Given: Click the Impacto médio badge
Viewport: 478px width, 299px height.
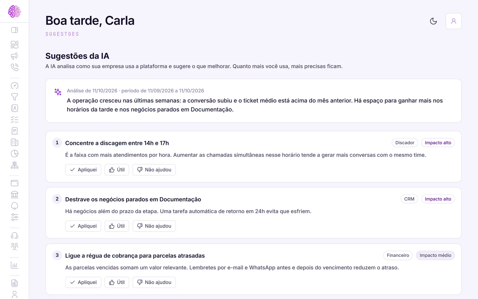Looking at the screenshot, I should (x=435, y=255).
